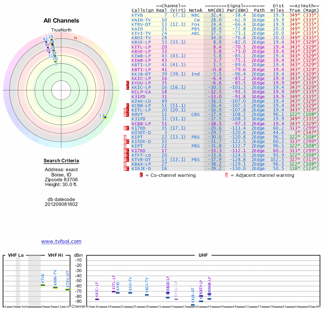Viewport: 323px width, 310px height.
Task: Click the red N magnetic north marker
Action: tap(75, 38)
